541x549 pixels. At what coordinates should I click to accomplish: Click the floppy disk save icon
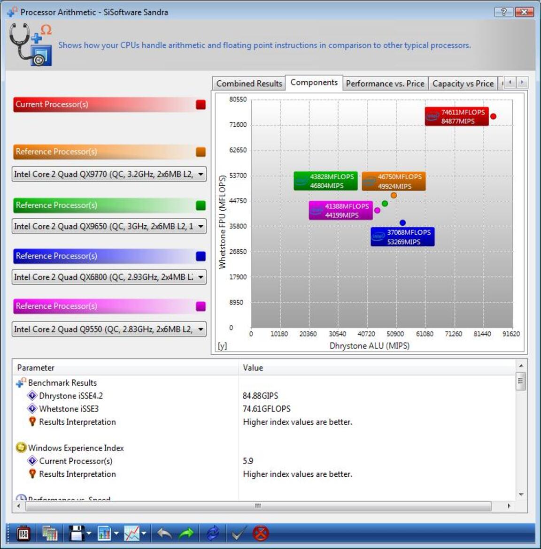coord(77,534)
